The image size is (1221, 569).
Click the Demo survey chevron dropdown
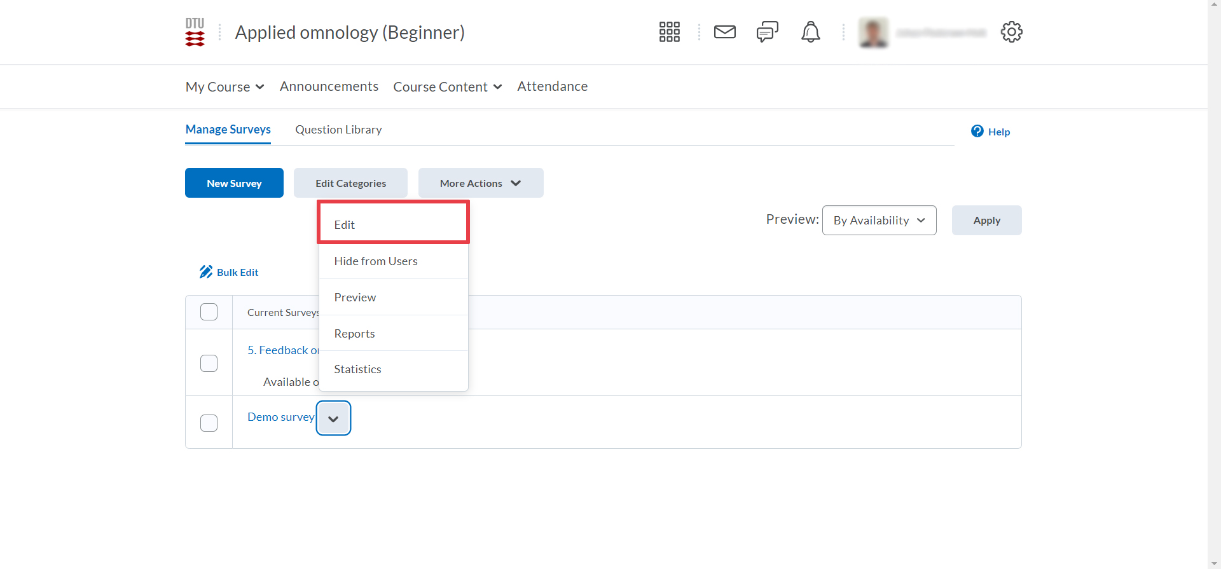click(333, 418)
